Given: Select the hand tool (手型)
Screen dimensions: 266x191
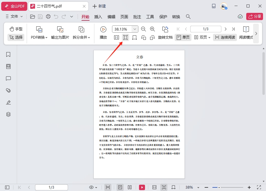Looking at the screenshot, I should tap(16, 29).
